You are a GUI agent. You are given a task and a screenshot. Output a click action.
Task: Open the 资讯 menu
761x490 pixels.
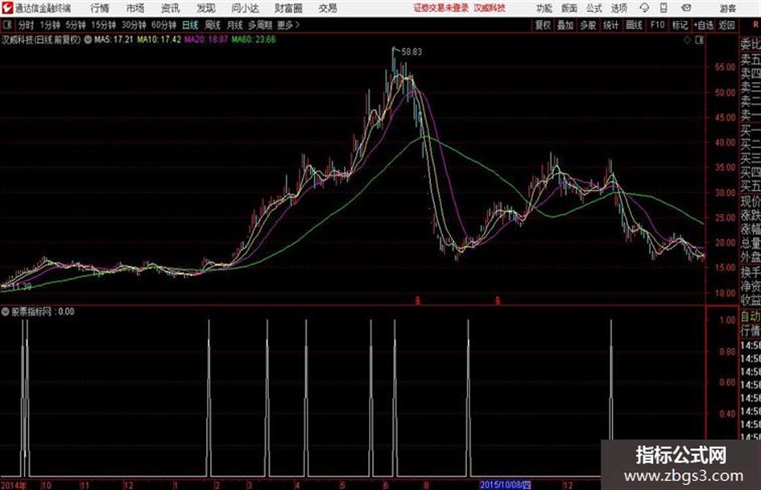(x=171, y=8)
